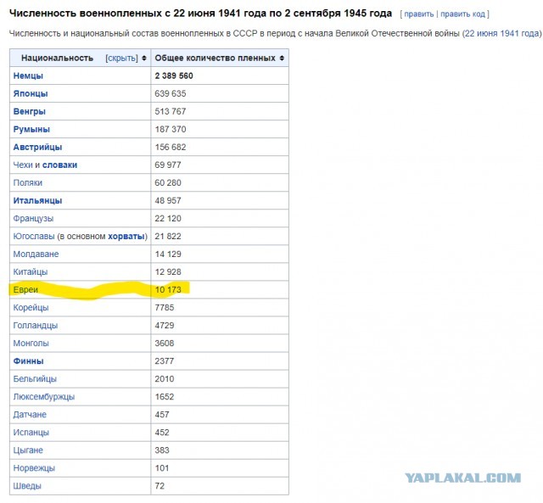Open the highlighted Евреи link
The height and width of the screenshot is (503, 543).
pos(25,290)
